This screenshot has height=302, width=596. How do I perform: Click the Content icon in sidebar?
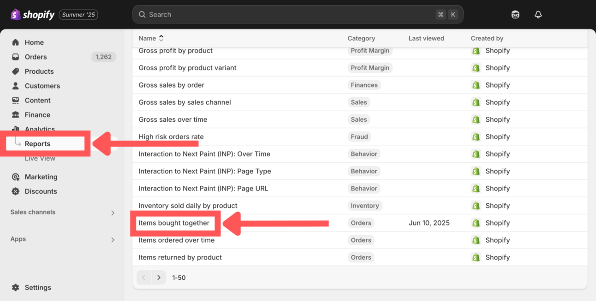coord(16,100)
